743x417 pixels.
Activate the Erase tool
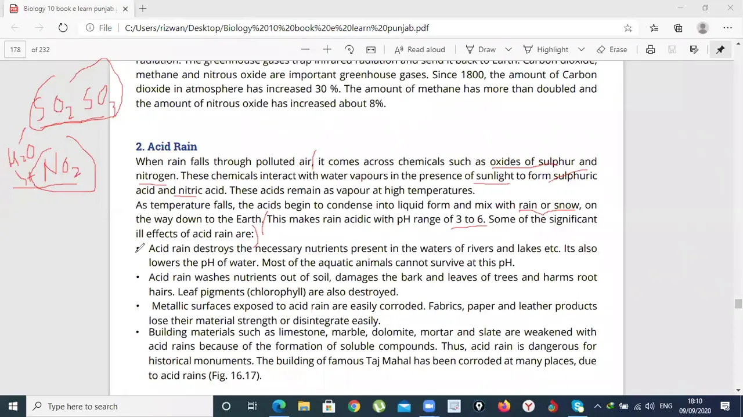coord(612,50)
